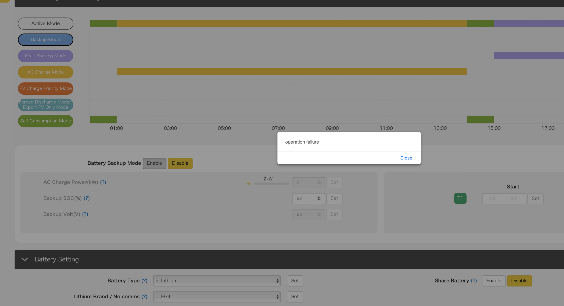
Task: Click help icon beside Share Battery
Action: coord(473,280)
